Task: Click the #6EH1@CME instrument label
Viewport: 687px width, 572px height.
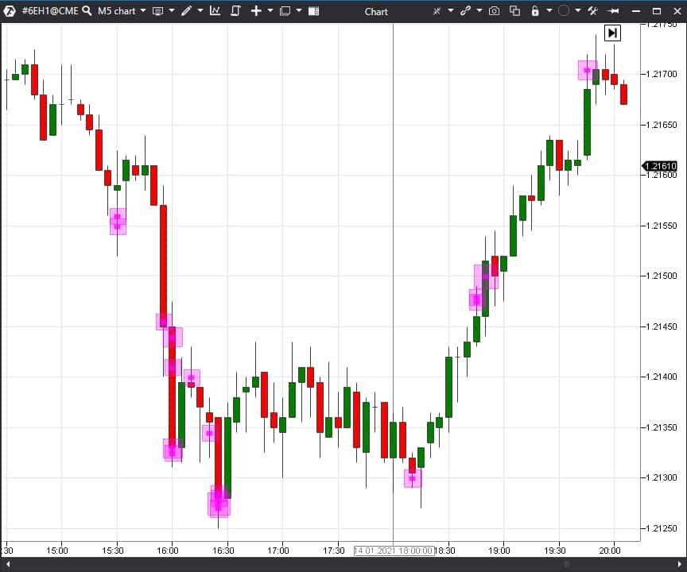Action: coord(50,11)
